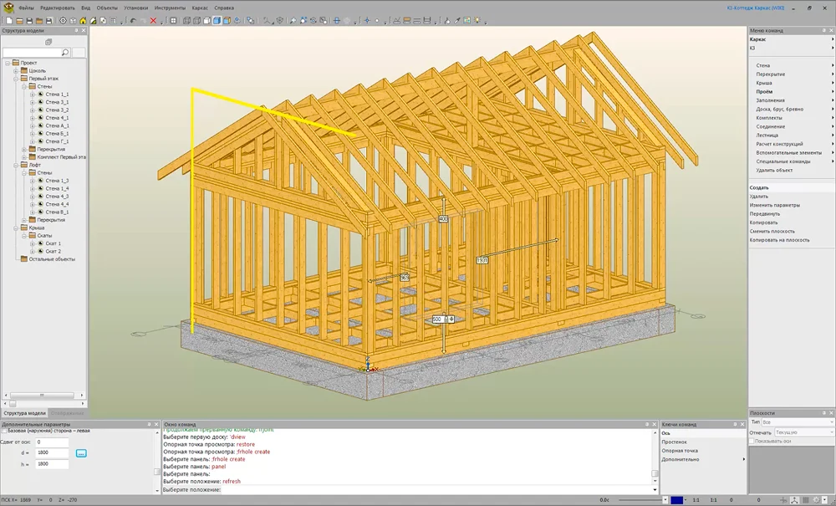Expand the 'Цоколь' tree node

coord(15,71)
